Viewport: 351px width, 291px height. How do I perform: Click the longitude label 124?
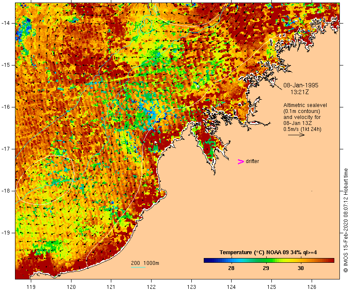tap(231, 287)
